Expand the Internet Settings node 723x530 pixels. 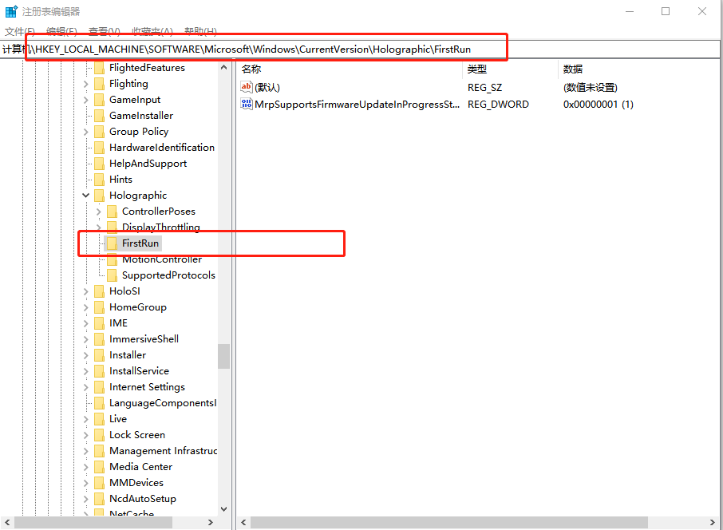pos(85,386)
